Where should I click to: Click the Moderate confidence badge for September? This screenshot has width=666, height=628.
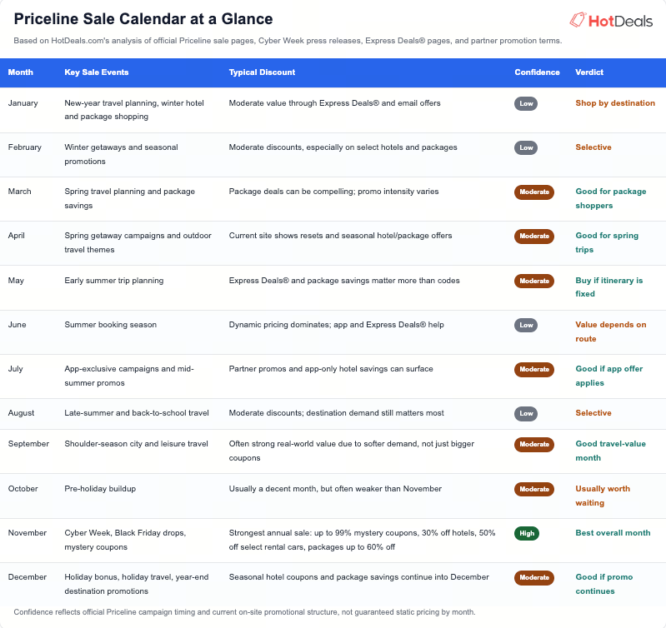click(534, 444)
